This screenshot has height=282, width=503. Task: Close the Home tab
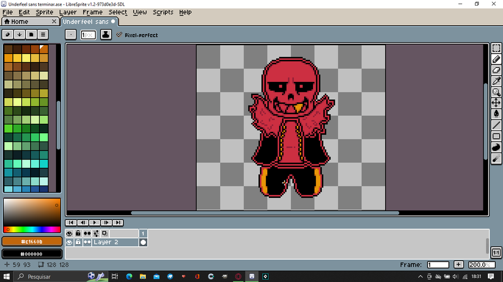[x=54, y=21]
